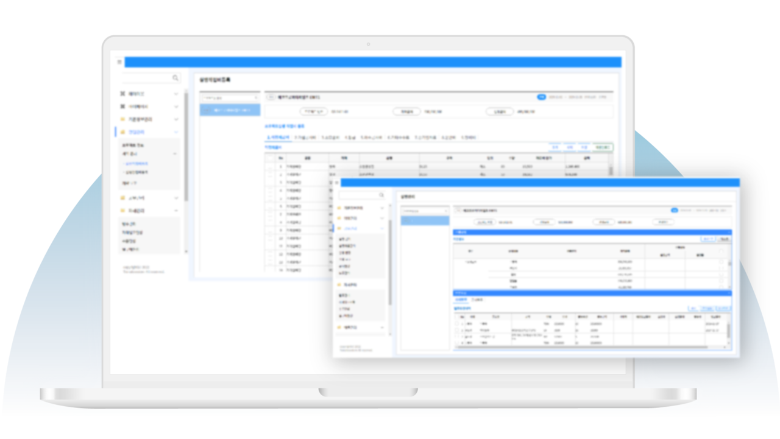Open the third sidebar folder icon in the laptop window

(x=122, y=119)
